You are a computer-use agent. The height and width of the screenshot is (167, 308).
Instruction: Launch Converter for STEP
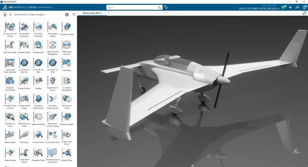coord(52,63)
